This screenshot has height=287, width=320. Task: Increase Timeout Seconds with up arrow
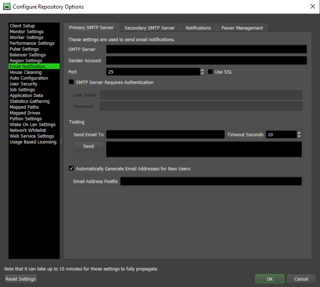coord(299,133)
